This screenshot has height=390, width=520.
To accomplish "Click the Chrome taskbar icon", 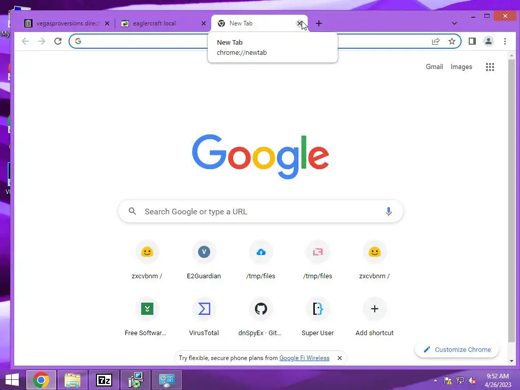I will click(41, 380).
